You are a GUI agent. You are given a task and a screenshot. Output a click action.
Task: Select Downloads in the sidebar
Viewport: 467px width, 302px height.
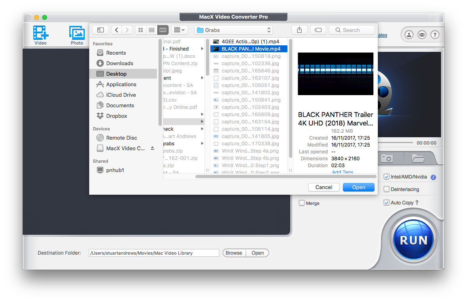pos(123,64)
